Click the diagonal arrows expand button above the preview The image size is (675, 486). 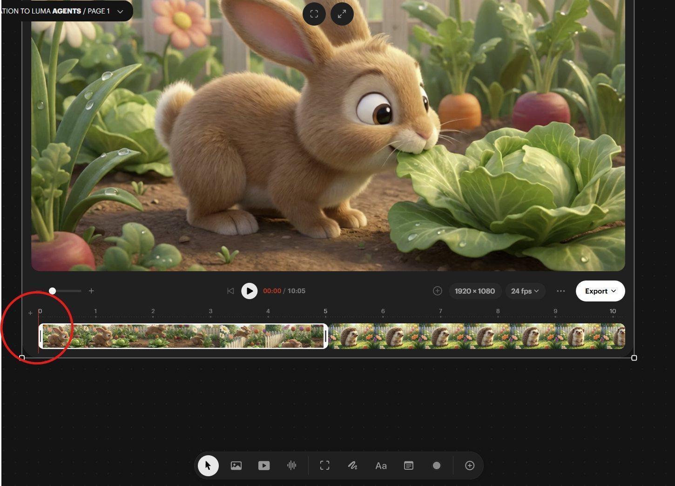342,14
